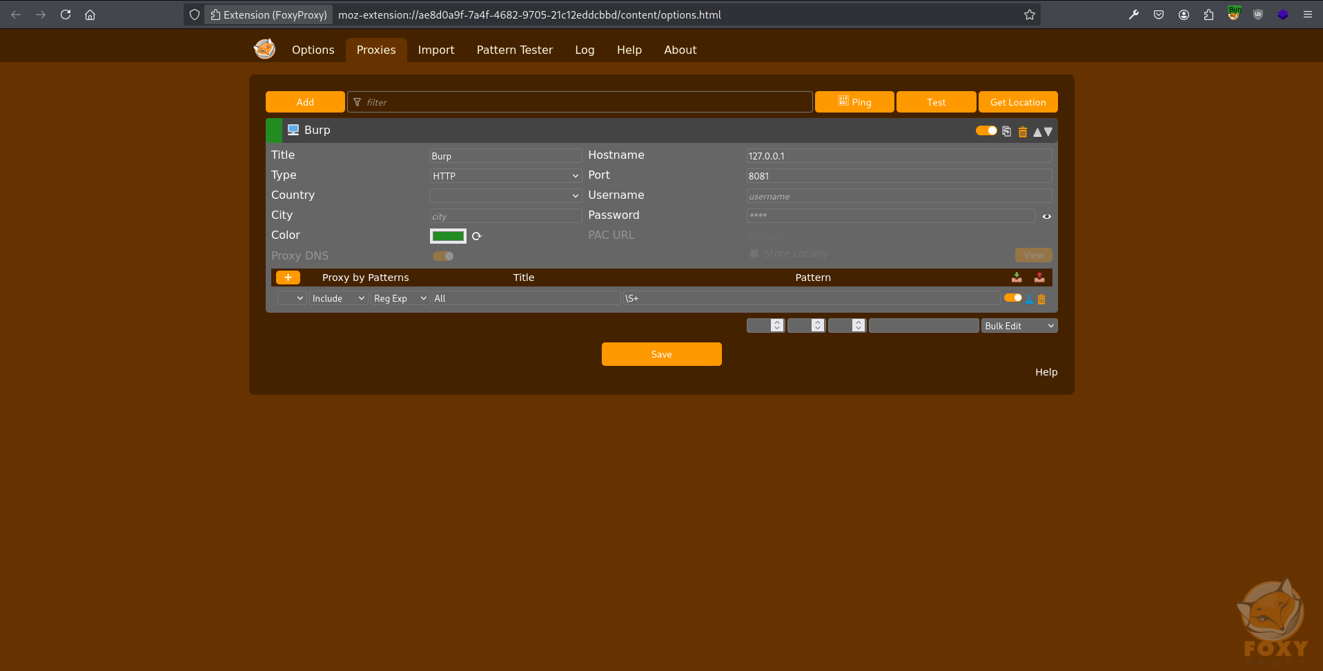The height and width of the screenshot is (671, 1323).
Task: Open the browser hamburger menu
Action: pos(1307,14)
